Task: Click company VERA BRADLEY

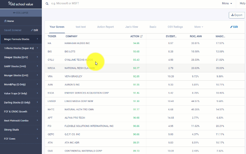Action: click(73, 76)
